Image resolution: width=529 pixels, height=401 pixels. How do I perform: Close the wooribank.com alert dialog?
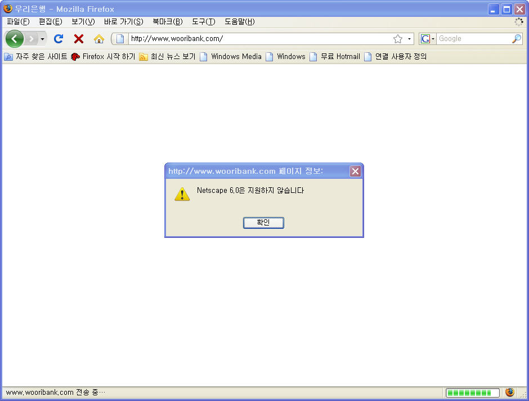[x=355, y=172]
